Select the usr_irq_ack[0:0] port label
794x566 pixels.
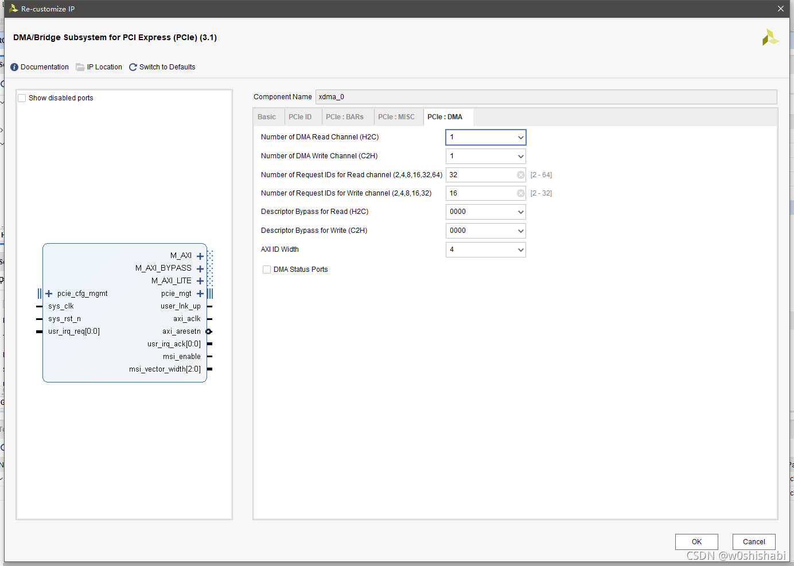174,344
